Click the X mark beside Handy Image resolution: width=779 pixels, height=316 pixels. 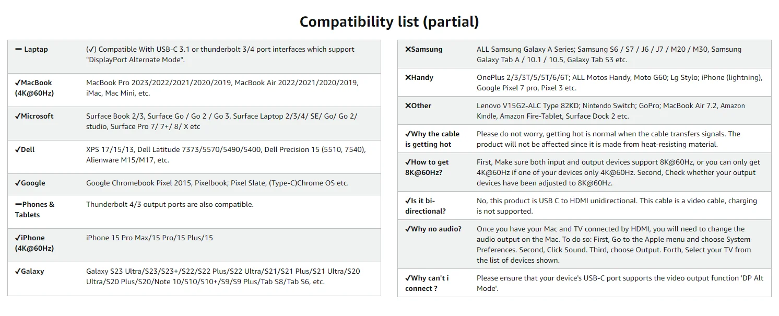click(408, 77)
